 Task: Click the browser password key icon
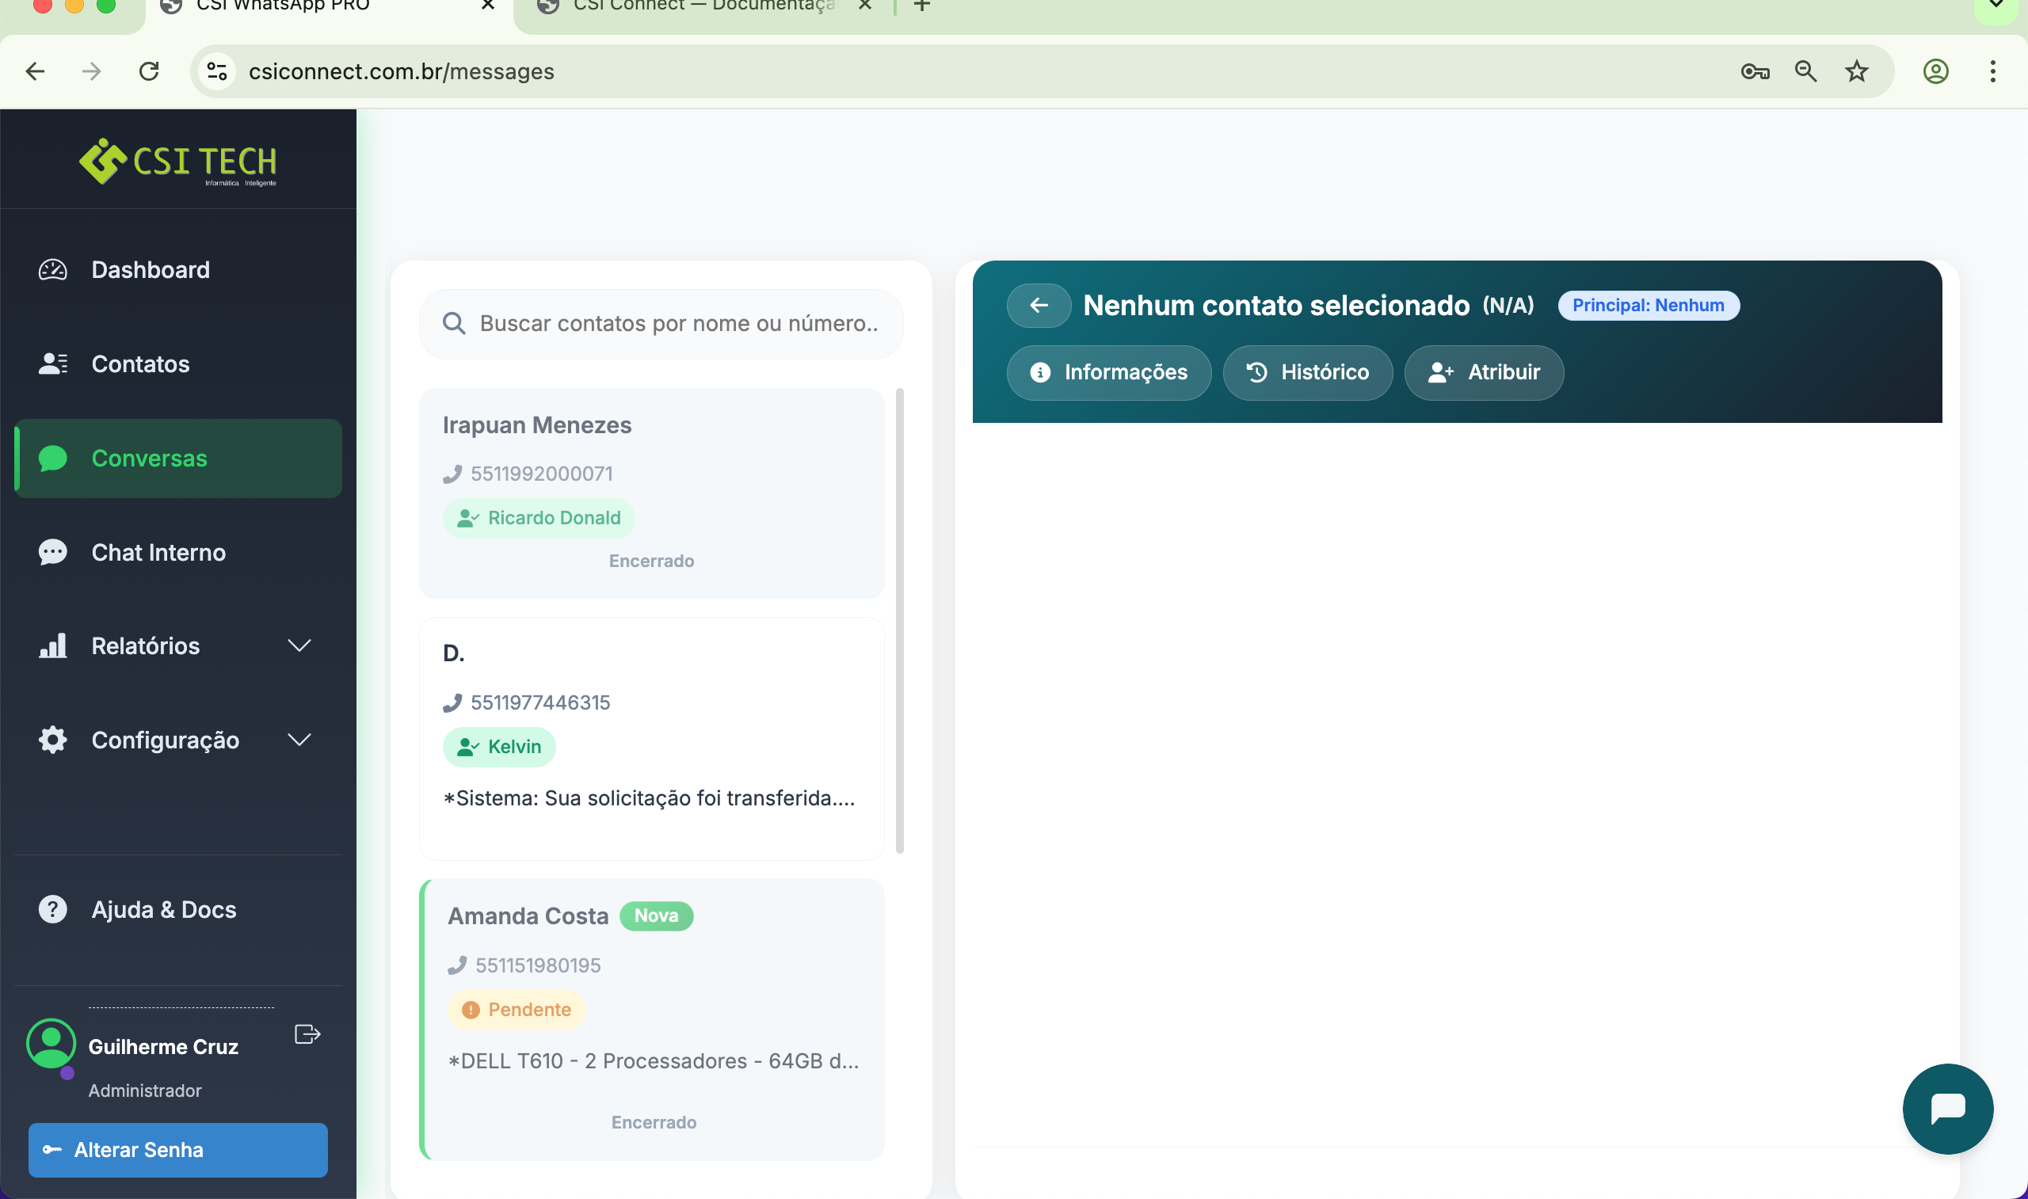click(1754, 71)
